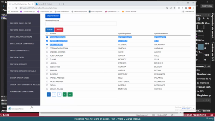This screenshot has height=121, width=215.
Task: Open EXCEL CHECK COMPRIMIDO in sidebar
Action: [22, 44]
